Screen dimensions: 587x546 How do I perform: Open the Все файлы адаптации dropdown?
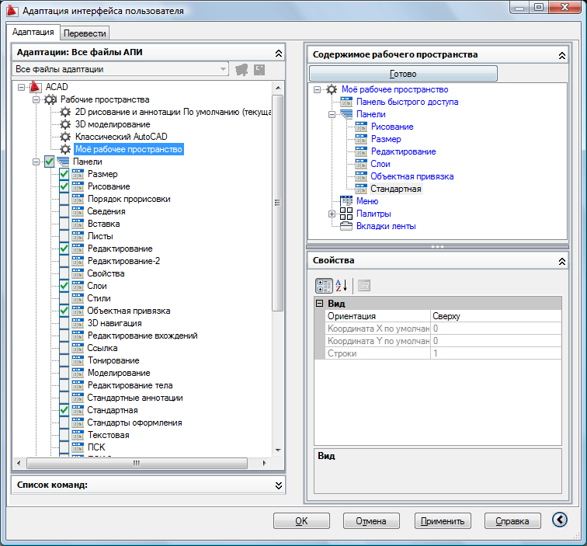click(223, 69)
